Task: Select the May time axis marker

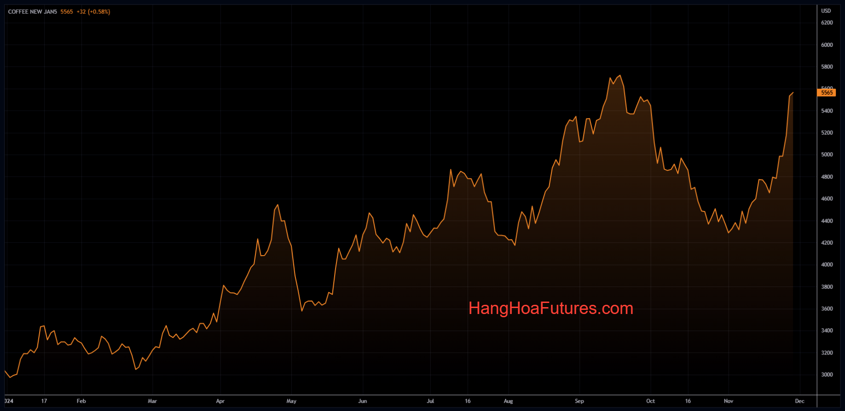Action: pyautogui.click(x=291, y=401)
